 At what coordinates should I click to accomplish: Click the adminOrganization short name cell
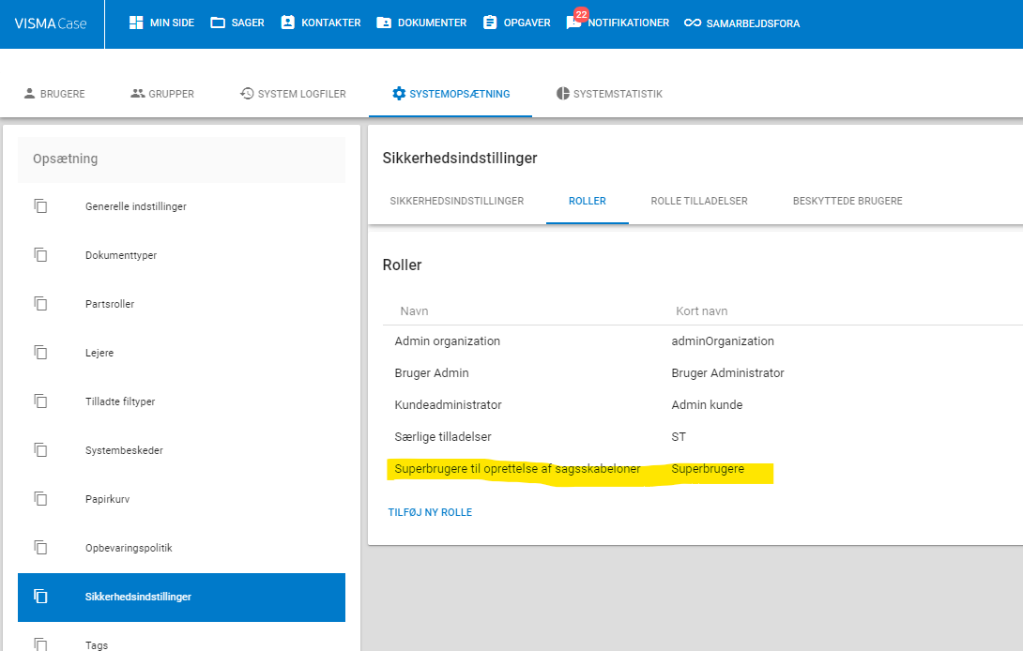click(723, 341)
